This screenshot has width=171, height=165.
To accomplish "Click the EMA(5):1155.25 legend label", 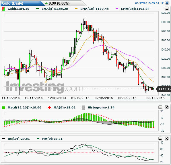I will pyautogui.click(x=55, y=9).
